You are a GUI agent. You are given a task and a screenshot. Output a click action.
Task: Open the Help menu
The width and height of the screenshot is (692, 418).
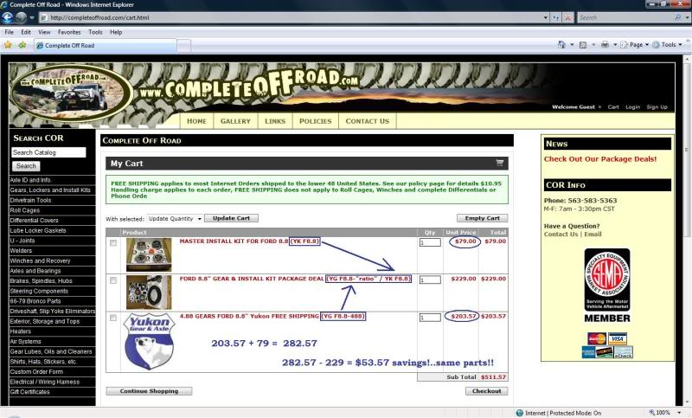click(x=116, y=32)
